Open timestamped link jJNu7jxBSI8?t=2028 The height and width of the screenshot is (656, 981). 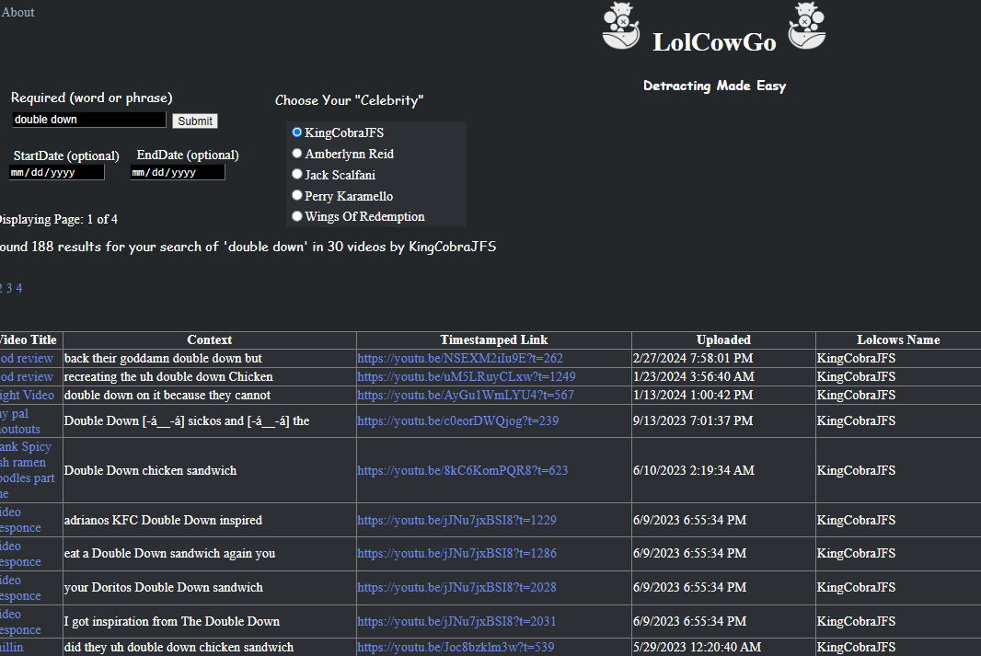456,587
